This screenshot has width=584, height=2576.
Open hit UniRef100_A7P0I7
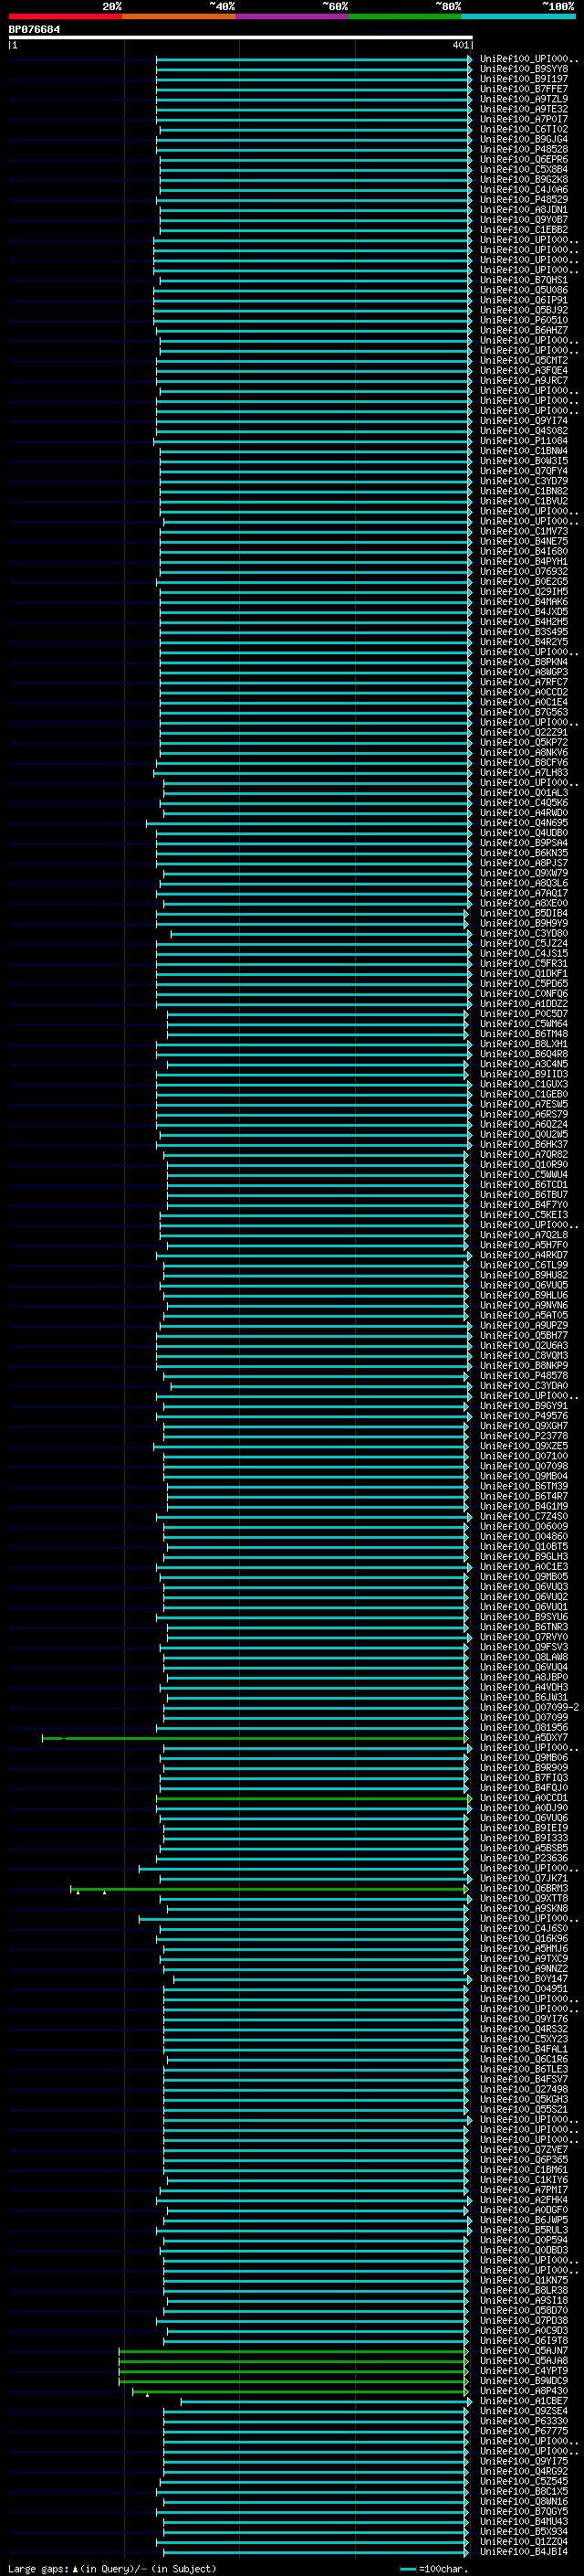524,120
